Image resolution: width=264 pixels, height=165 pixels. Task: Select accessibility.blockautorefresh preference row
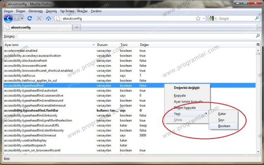pos(129,60)
